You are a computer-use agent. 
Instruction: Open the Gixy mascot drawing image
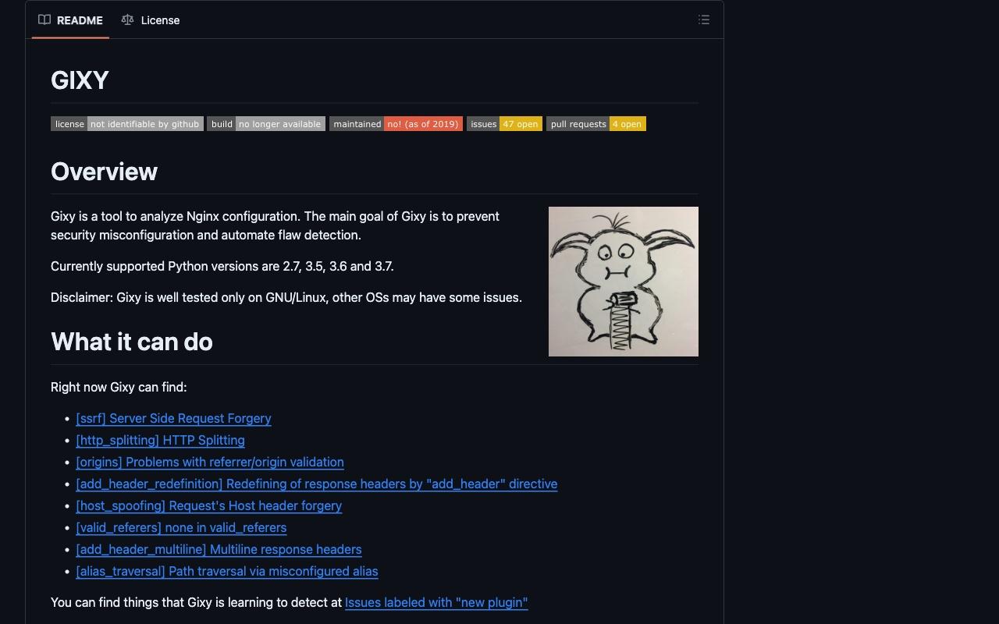[x=624, y=282]
